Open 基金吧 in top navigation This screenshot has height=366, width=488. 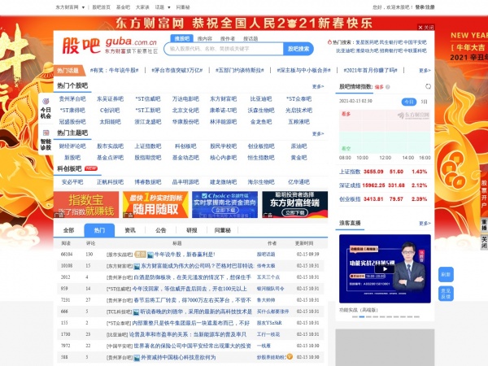tap(123, 7)
